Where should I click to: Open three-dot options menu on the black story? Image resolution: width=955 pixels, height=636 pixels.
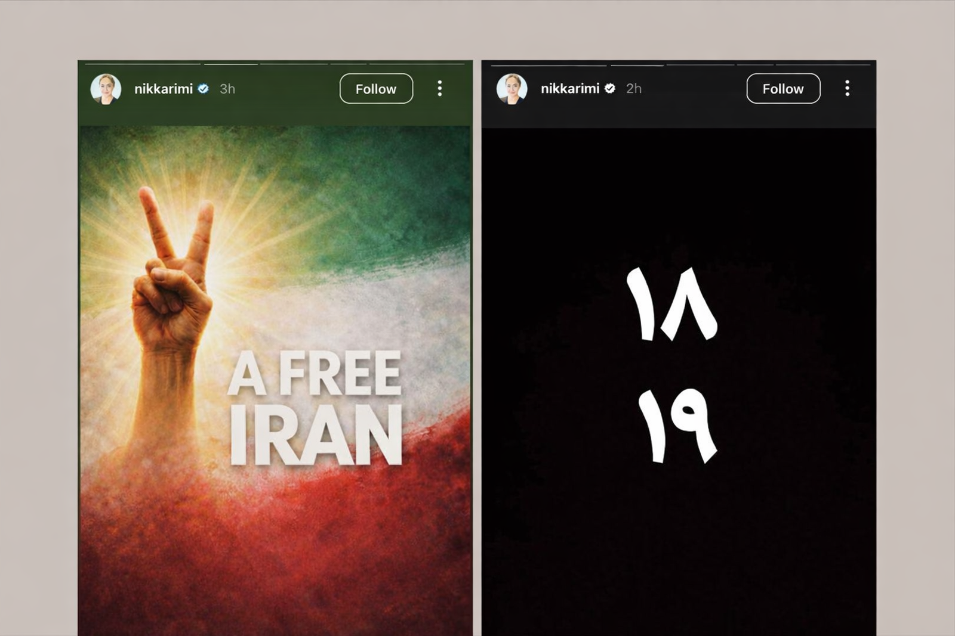tap(847, 89)
